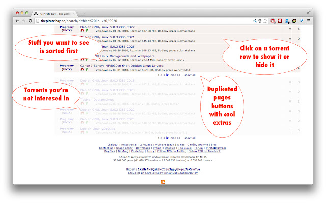
Task: Click the translate icon in the address bar
Action: tap(255, 21)
